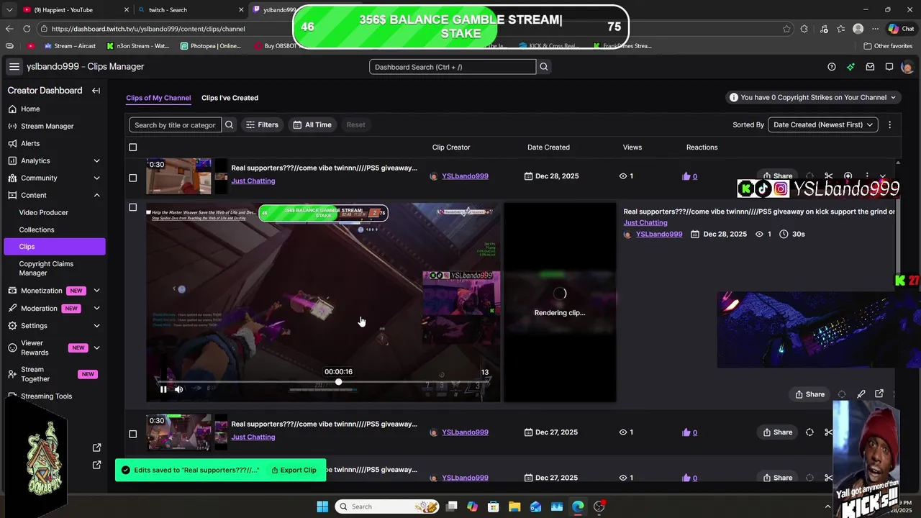The width and height of the screenshot is (921, 518).
Task: Open Home in the sidebar
Action: coord(30,109)
